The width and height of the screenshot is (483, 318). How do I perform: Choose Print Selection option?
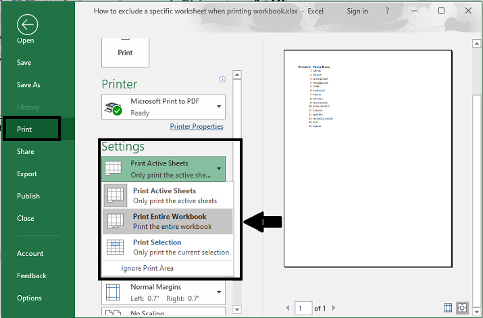coord(168,247)
